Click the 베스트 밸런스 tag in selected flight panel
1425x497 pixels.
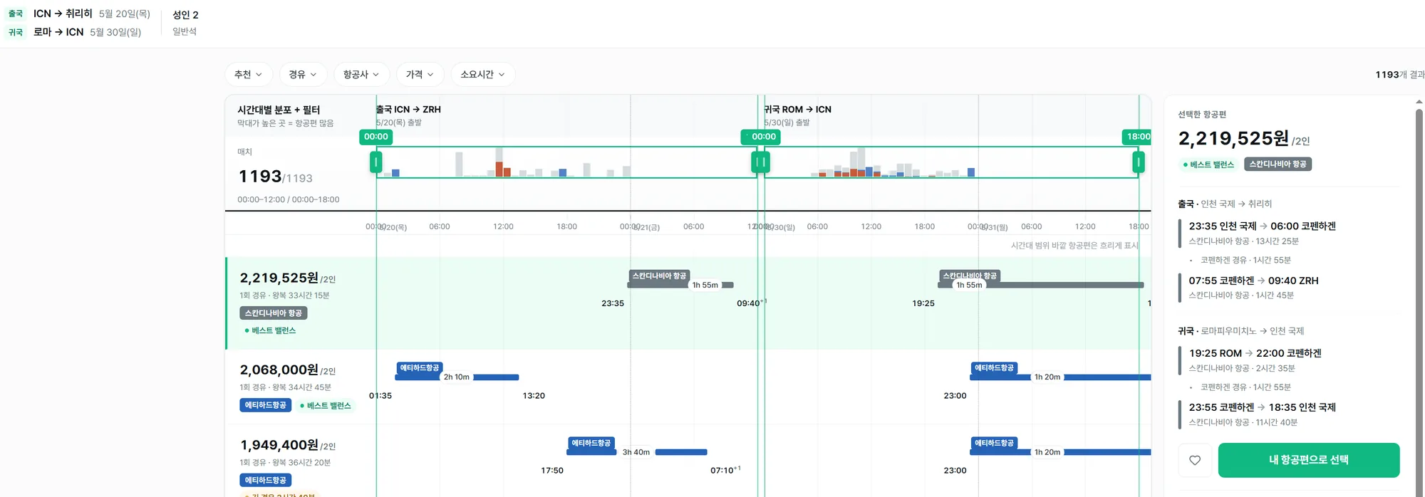point(1208,164)
